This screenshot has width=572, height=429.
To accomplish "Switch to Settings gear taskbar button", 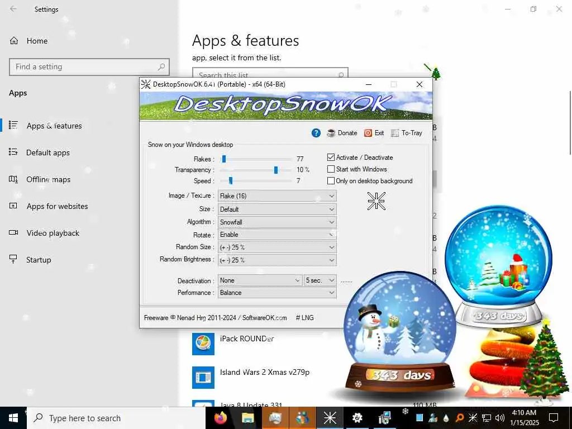I will coord(357,418).
